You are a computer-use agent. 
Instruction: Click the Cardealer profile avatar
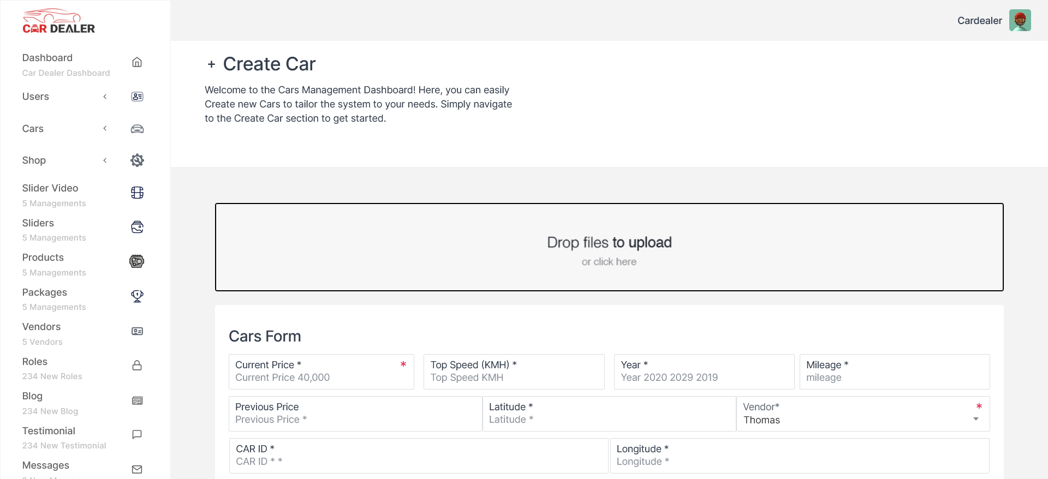[x=1020, y=21]
